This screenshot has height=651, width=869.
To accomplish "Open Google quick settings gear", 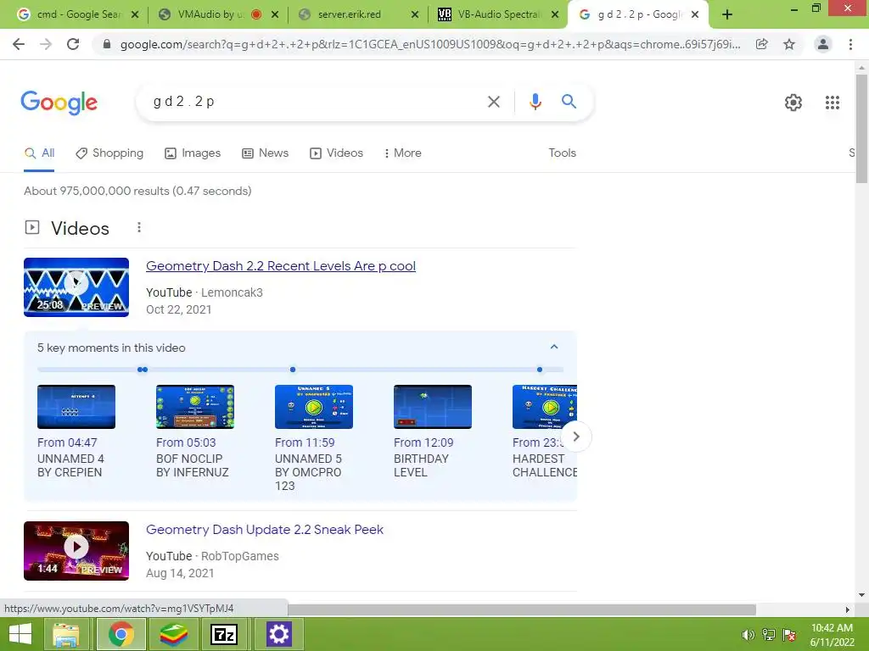I will [x=793, y=103].
